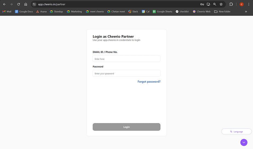Image resolution: width=253 pixels, height=149 pixels.
Task: Click the grey Login button
Action: tap(126, 127)
